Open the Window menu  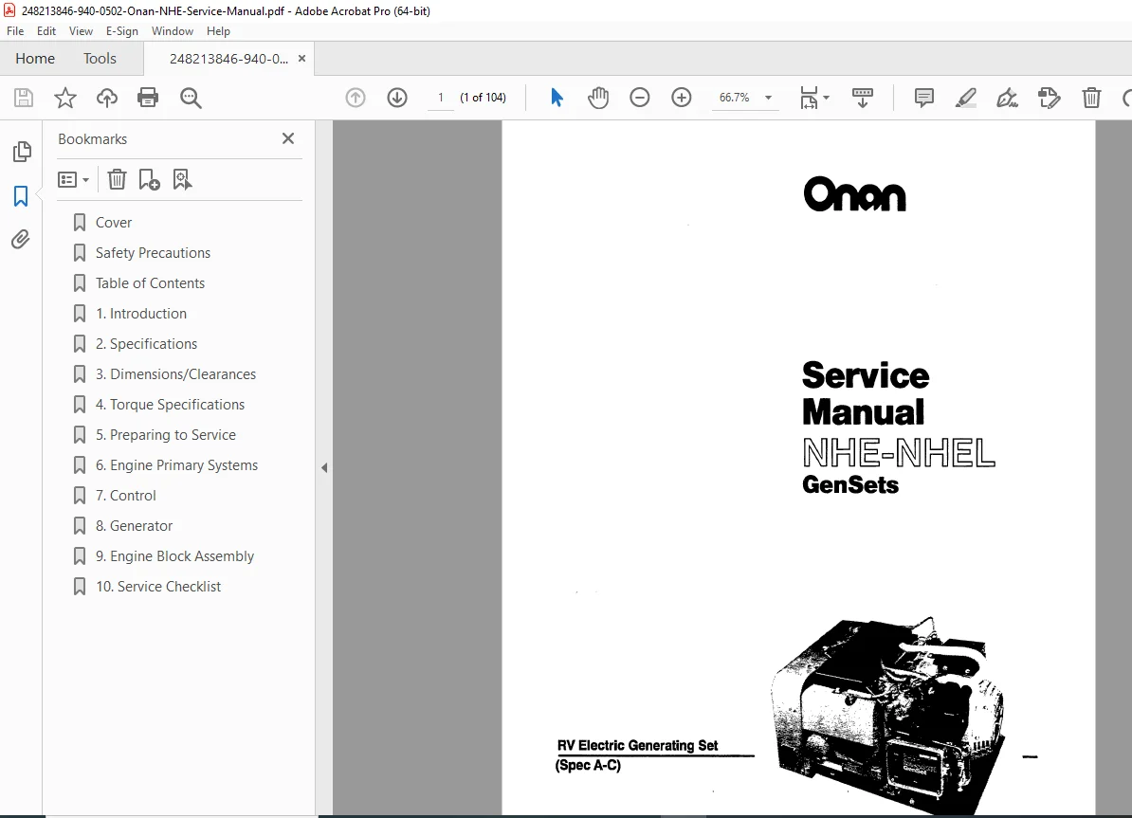172,31
